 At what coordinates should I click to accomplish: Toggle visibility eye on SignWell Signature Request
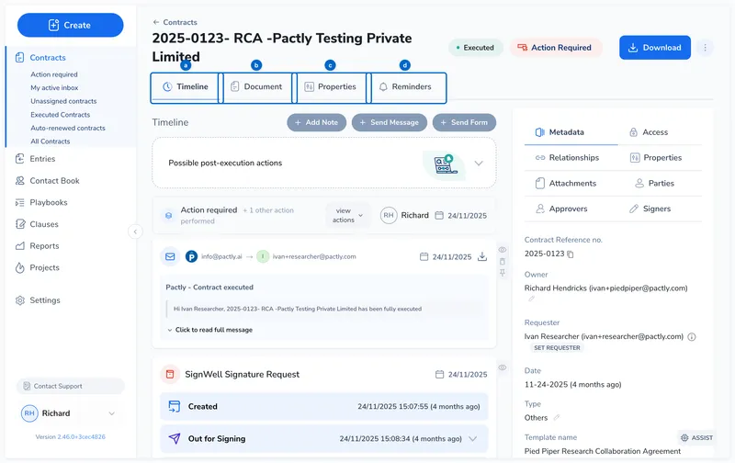pyautogui.click(x=502, y=367)
